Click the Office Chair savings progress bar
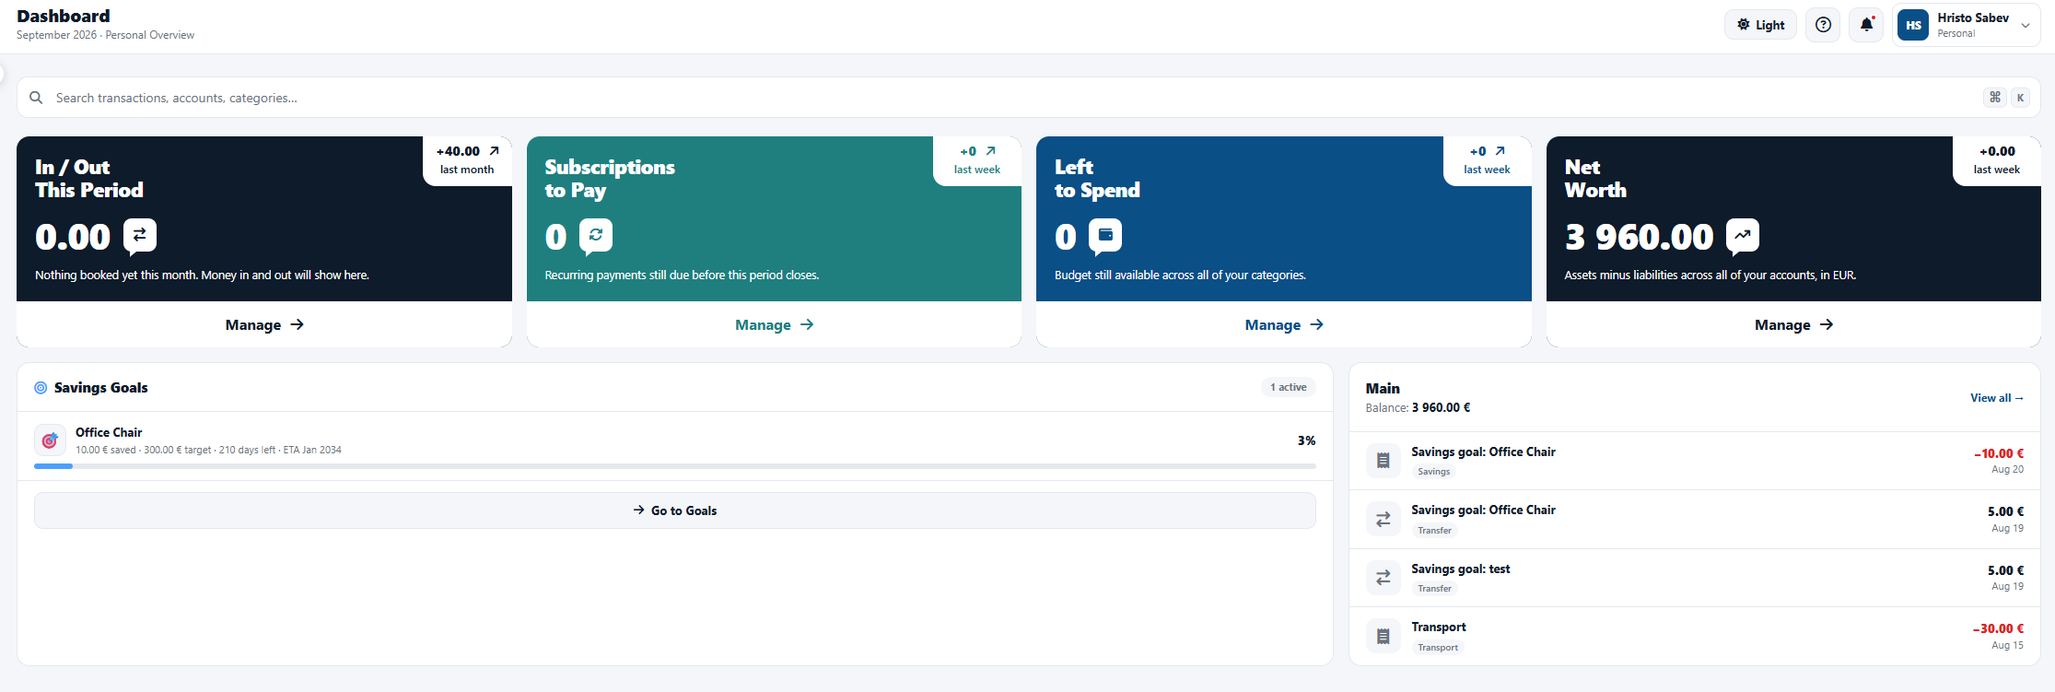 [675, 466]
